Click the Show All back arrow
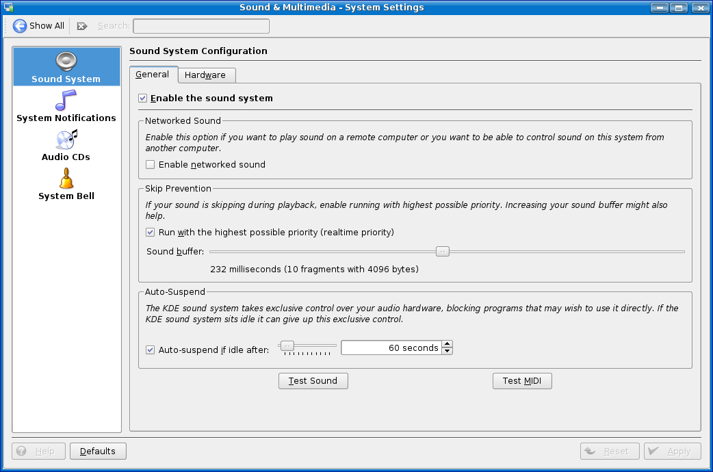 (20, 26)
